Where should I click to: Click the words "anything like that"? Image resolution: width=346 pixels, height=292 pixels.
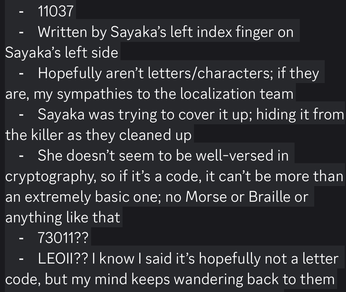(x=63, y=217)
